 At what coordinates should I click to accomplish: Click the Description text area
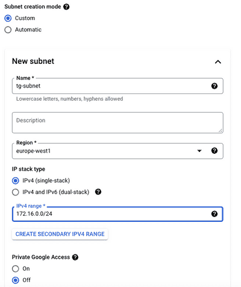[x=117, y=122]
